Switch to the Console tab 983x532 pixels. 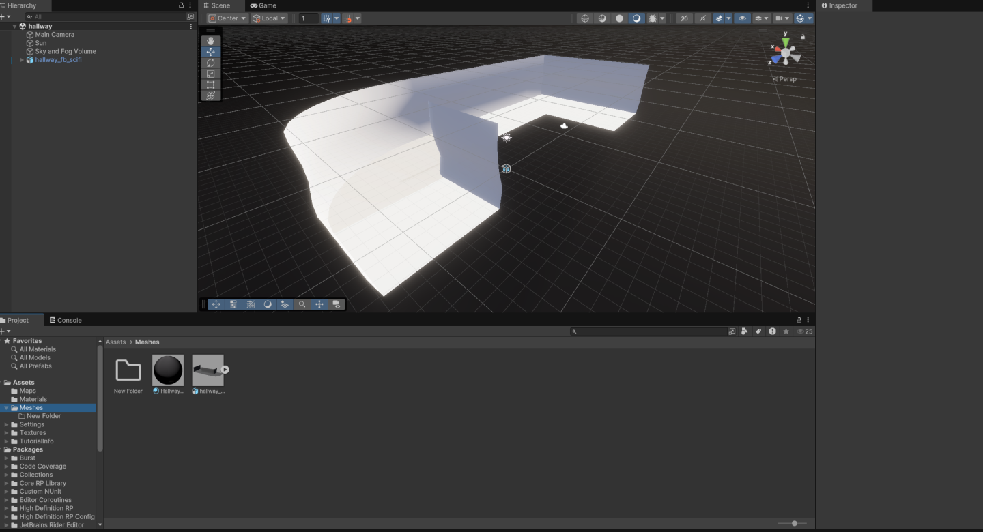(x=66, y=320)
